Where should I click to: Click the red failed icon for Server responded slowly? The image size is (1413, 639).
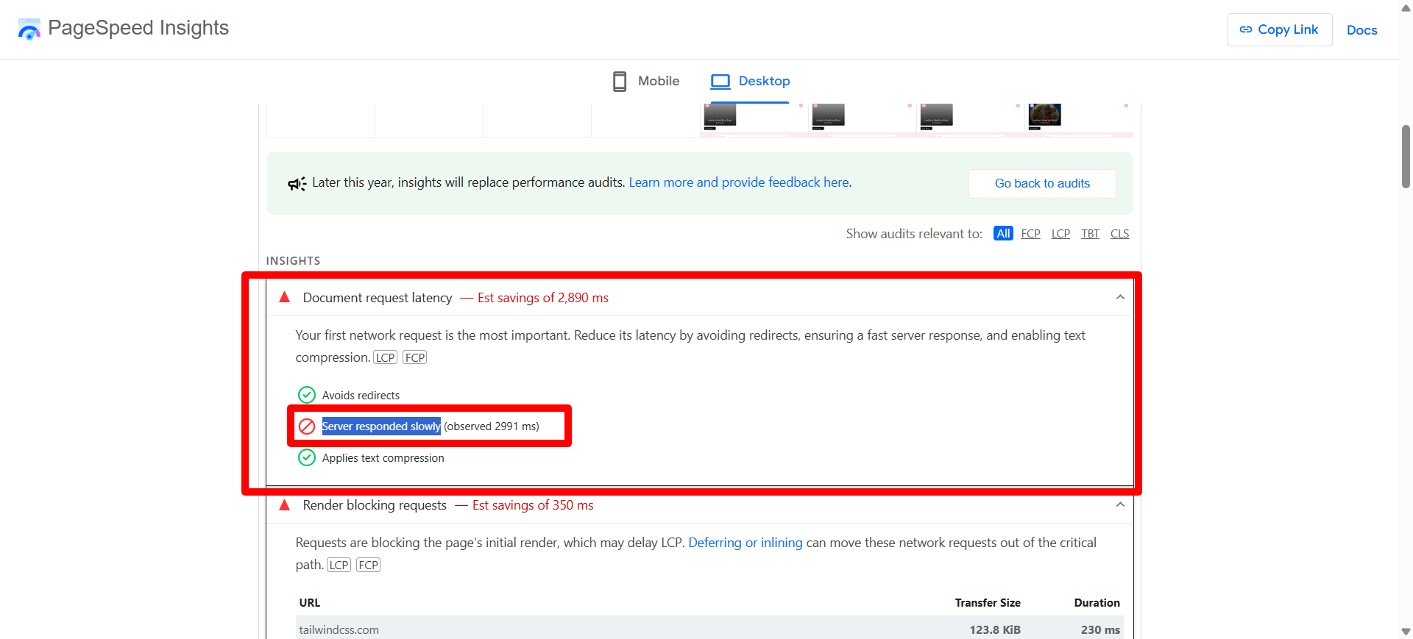(x=307, y=426)
